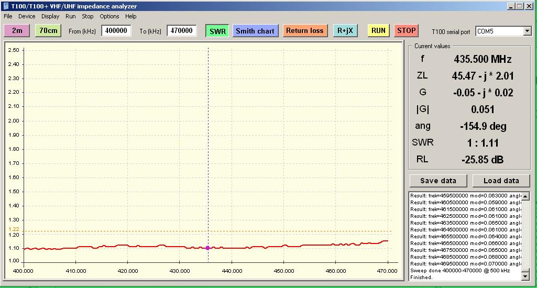Viewport: 537px width, 288px height.
Task: Open the Help menu
Action: [130, 16]
